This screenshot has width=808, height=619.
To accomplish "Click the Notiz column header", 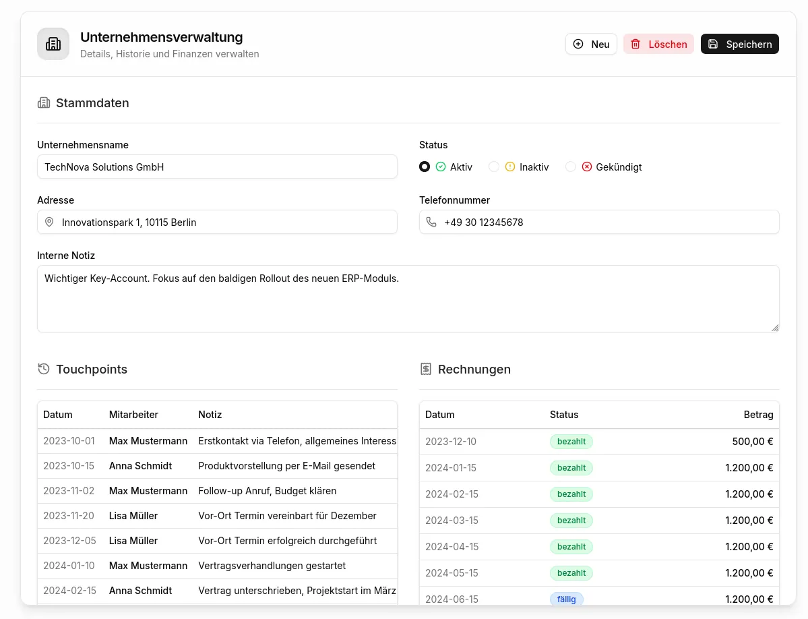I will (210, 415).
